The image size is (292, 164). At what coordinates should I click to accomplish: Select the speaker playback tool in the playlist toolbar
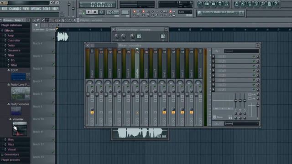click(74, 20)
